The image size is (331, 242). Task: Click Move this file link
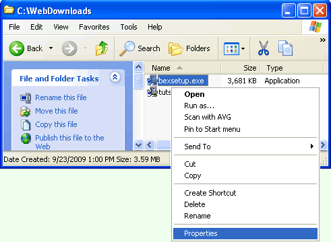pos(57,111)
